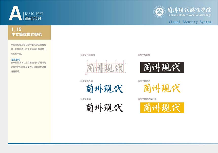
Task: Click the 基础部分 header label
Action: click(33, 19)
